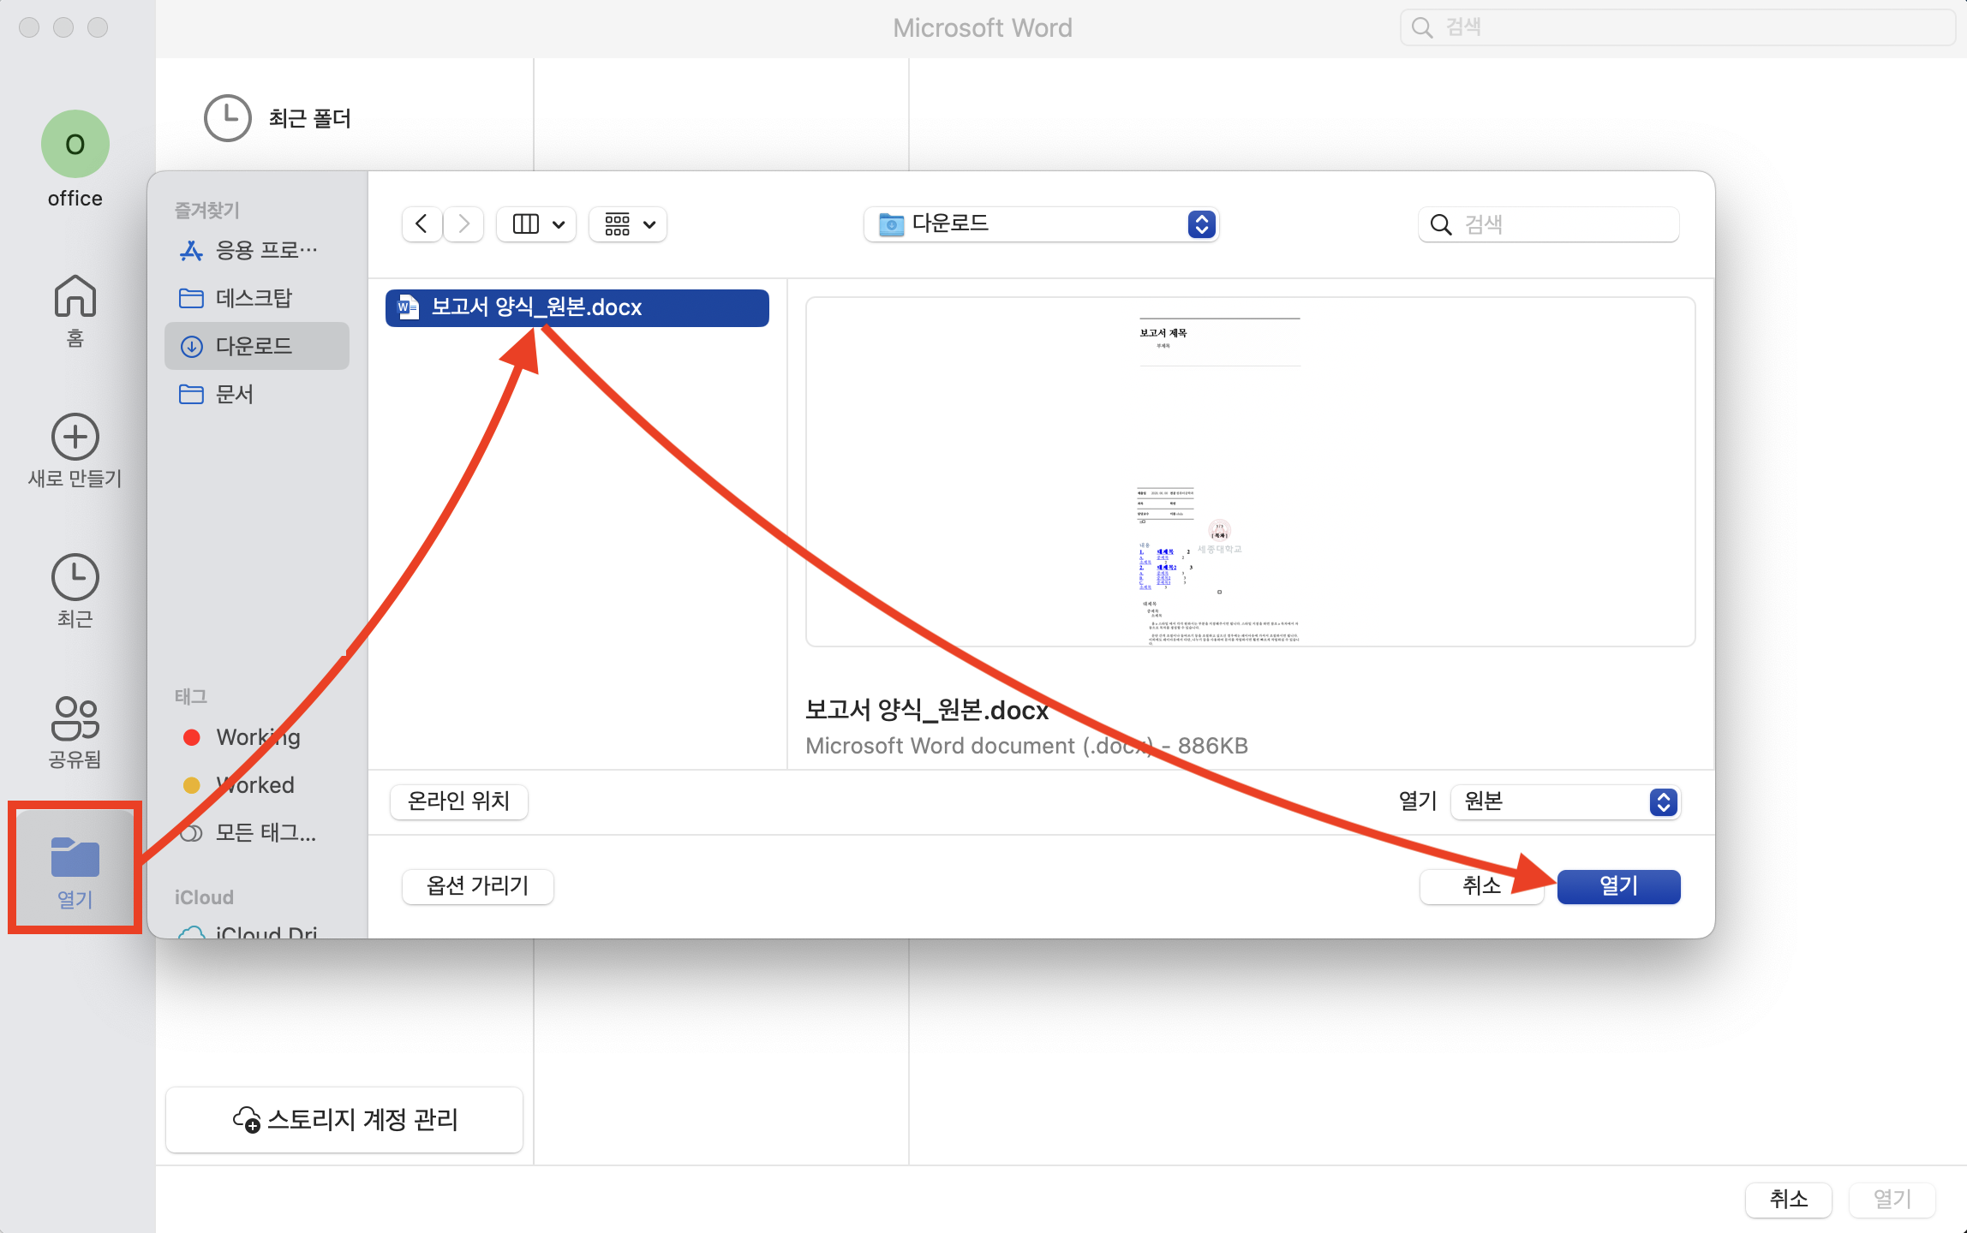Open the 최근 clock icon in sidebar

coord(75,576)
